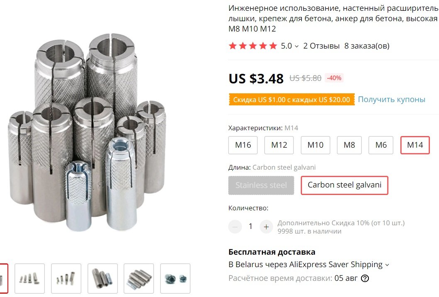Open thumbnail of stacked anchors lying down
Viewport: 439px width, 297px height.
(139, 278)
